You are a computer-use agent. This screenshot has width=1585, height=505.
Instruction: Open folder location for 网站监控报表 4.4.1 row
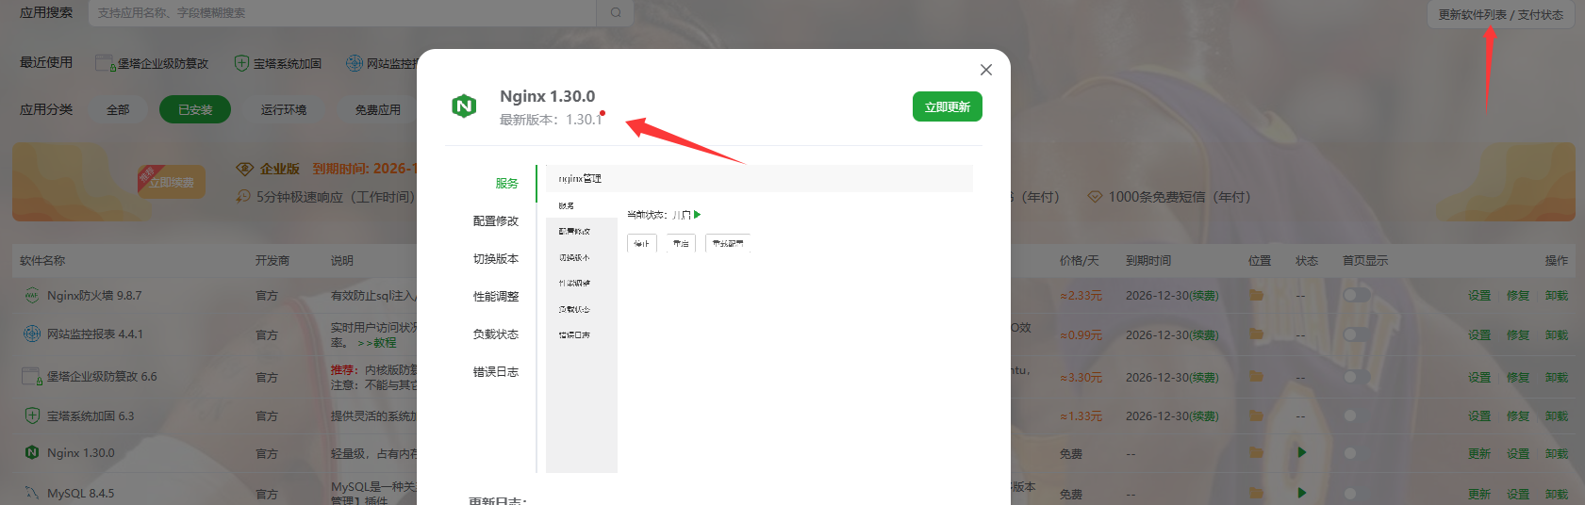tap(1256, 334)
